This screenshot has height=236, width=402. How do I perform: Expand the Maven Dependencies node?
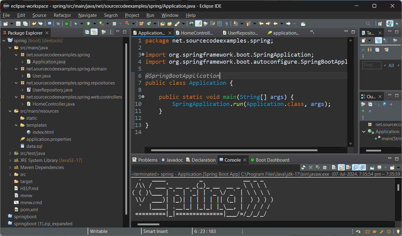point(10,167)
